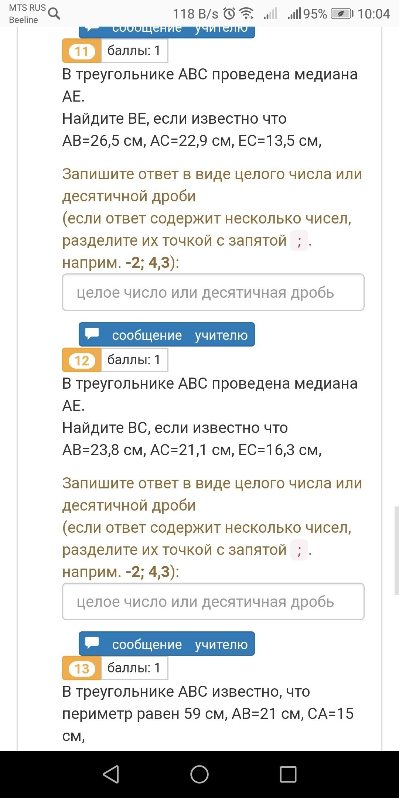Tap the orange number 12 badge
Viewport: 399px width, 798px height.
82,361
